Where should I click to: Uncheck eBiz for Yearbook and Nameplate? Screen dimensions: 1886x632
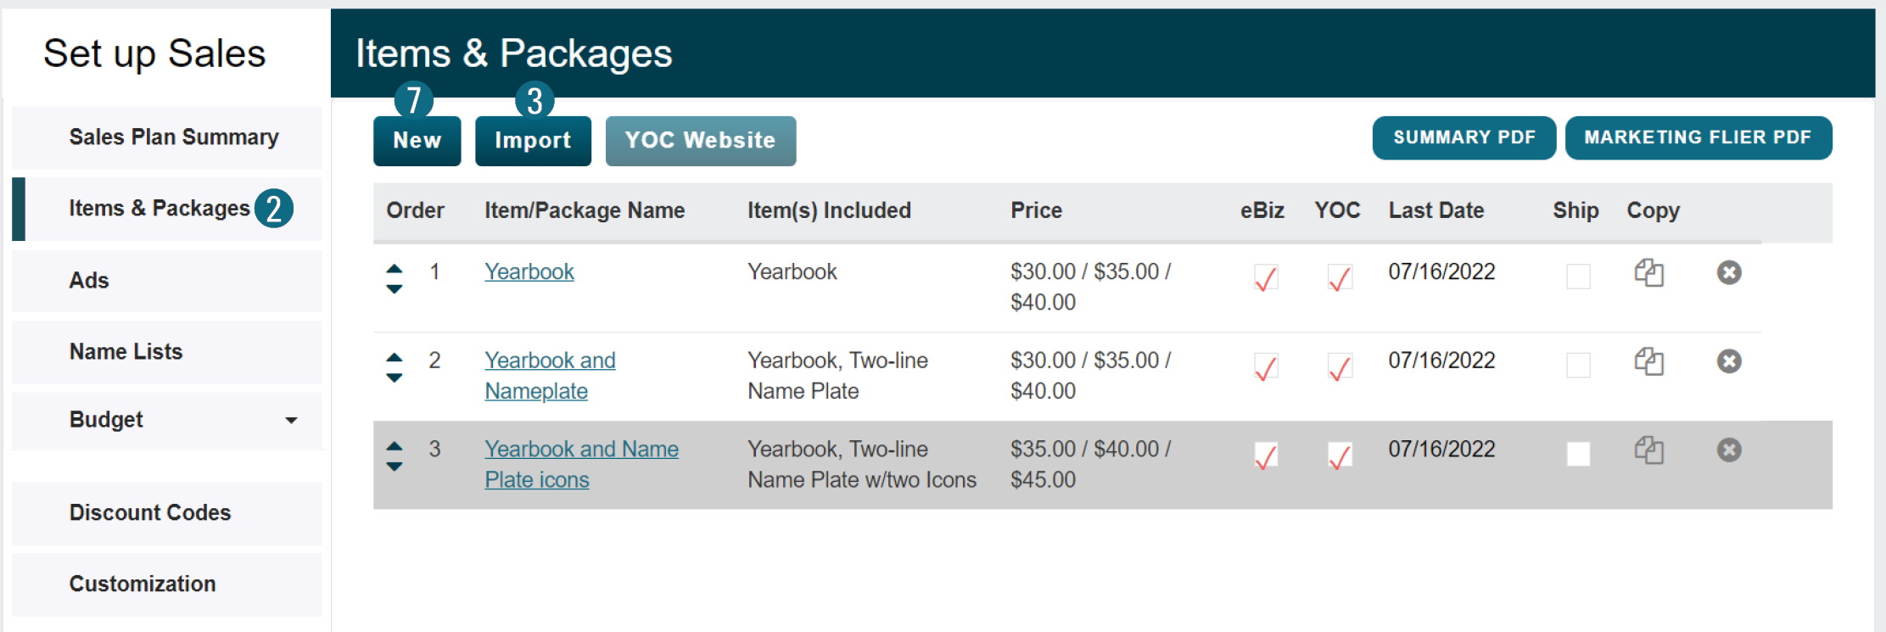[1265, 366]
